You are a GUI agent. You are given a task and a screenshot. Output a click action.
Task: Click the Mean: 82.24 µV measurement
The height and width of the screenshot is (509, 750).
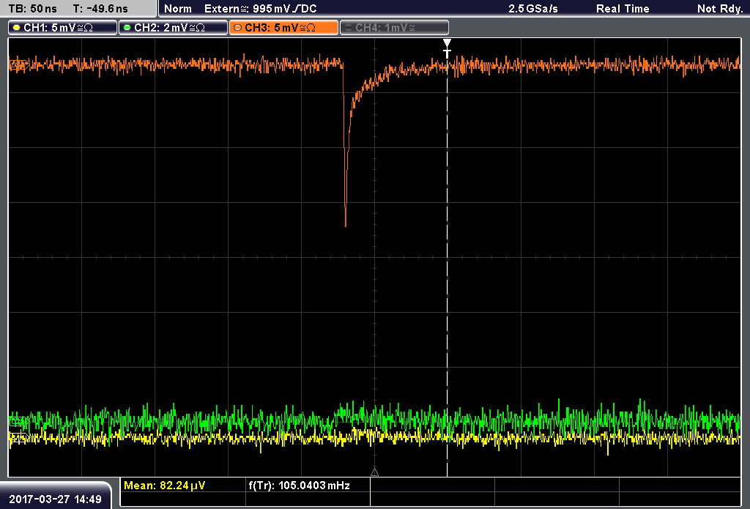(165, 486)
